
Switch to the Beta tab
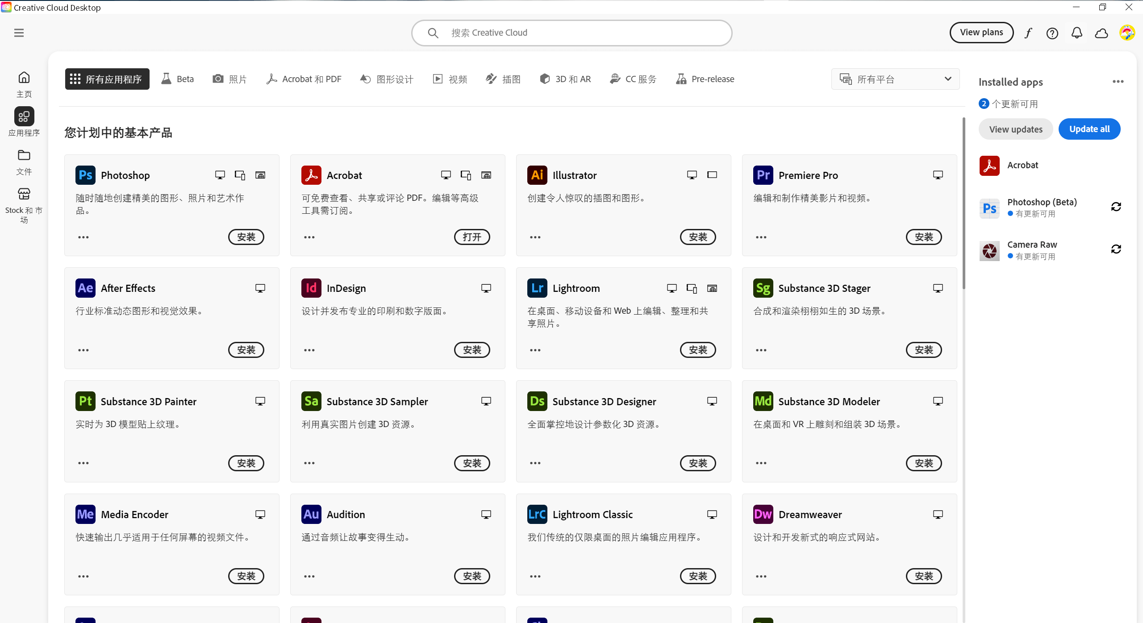[178, 79]
